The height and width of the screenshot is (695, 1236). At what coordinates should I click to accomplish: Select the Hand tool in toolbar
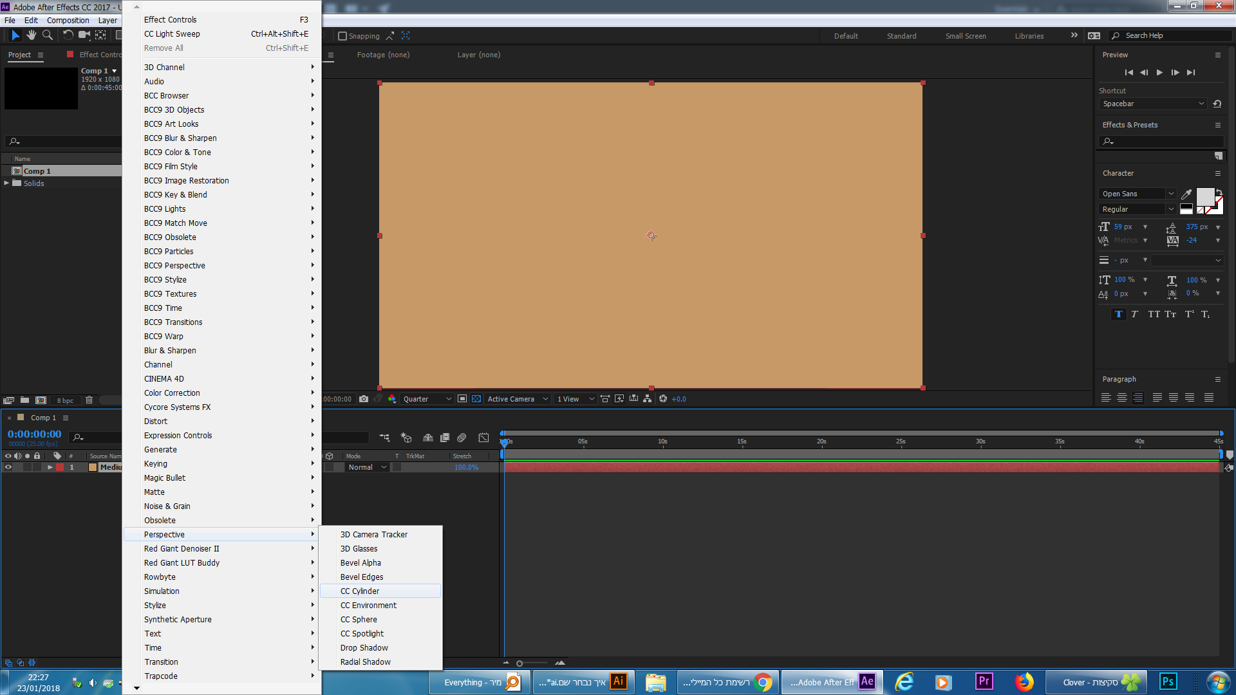click(x=31, y=35)
